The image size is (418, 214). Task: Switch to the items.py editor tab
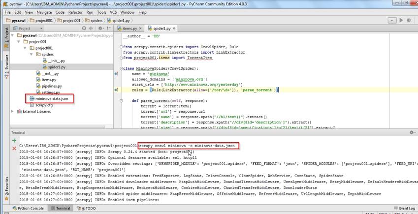point(129,29)
